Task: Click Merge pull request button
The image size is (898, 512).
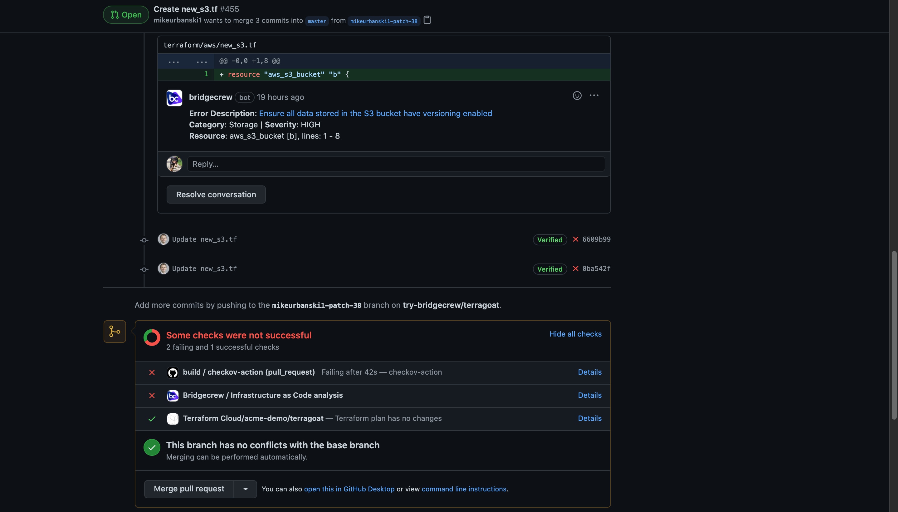Action: pyautogui.click(x=189, y=489)
